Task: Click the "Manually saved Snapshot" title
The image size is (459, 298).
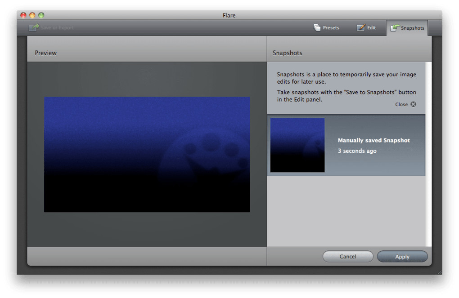Action: tap(373, 140)
